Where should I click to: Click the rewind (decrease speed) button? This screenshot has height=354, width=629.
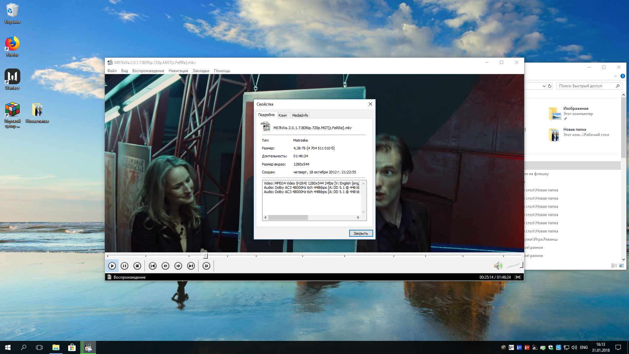[165, 266]
